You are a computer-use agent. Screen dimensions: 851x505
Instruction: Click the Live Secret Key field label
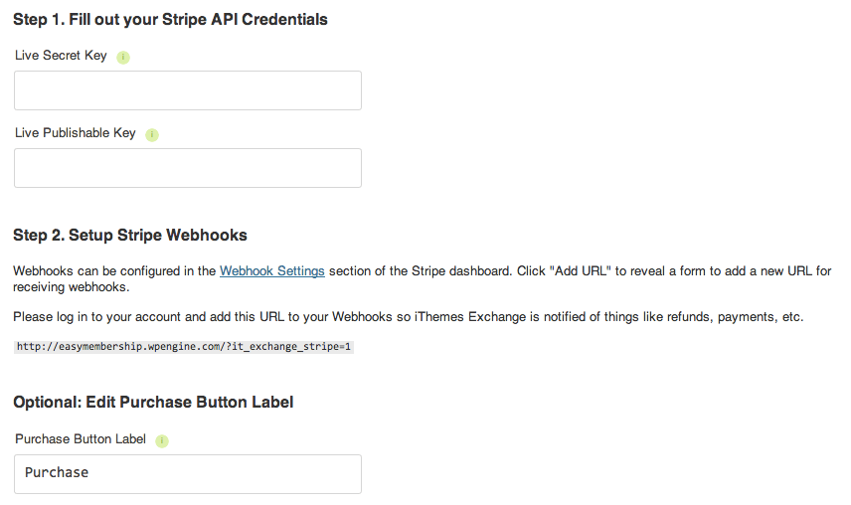(x=61, y=56)
